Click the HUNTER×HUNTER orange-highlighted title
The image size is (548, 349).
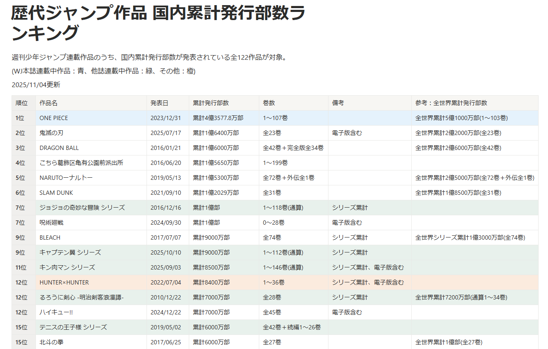[x=64, y=282]
